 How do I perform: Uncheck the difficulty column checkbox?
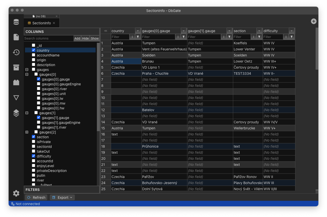(33, 156)
